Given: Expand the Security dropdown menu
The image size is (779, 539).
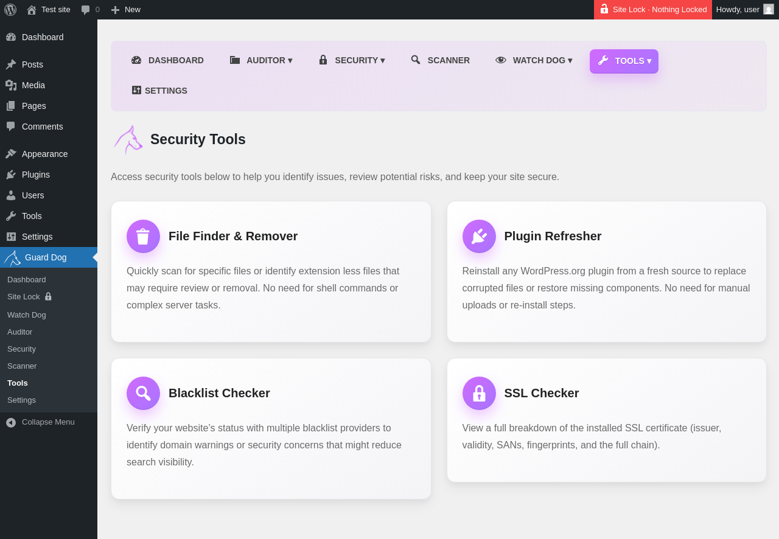Looking at the screenshot, I should pyautogui.click(x=351, y=60).
